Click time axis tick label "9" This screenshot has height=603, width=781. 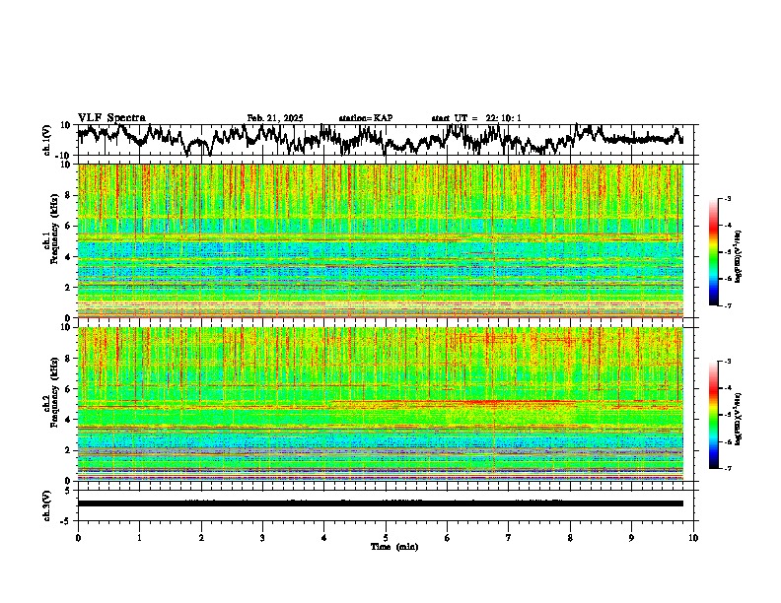pos(631,538)
